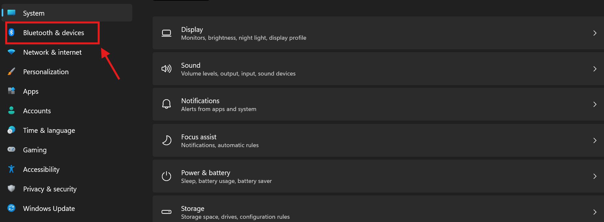Click the Personalization paintbrush icon
The height and width of the screenshot is (222, 604).
click(x=11, y=72)
